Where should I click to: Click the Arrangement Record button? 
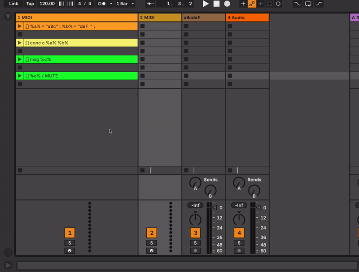tap(227, 4)
